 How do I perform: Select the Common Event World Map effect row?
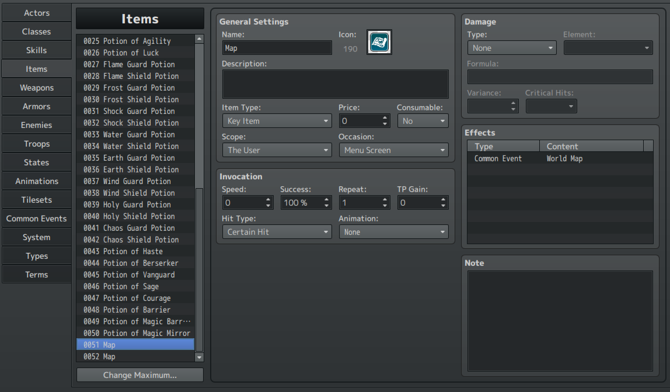[559, 158]
